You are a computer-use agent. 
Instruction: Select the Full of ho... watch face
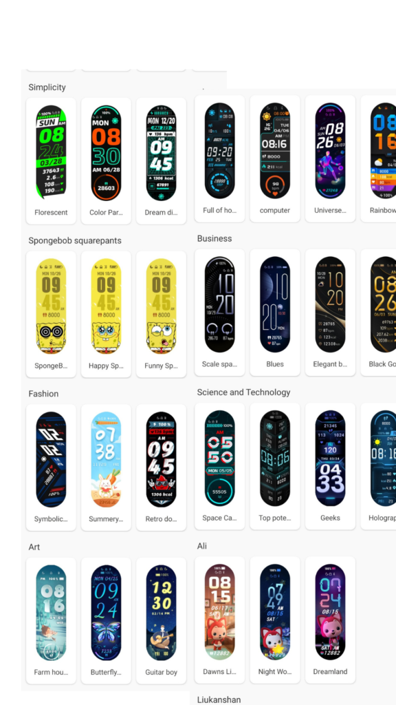click(219, 158)
